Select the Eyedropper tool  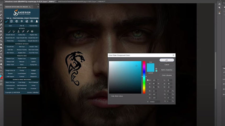(1, 21)
